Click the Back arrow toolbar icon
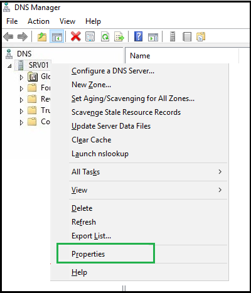The height and width of the screenshot is (293, 251). tap(8, 37)
